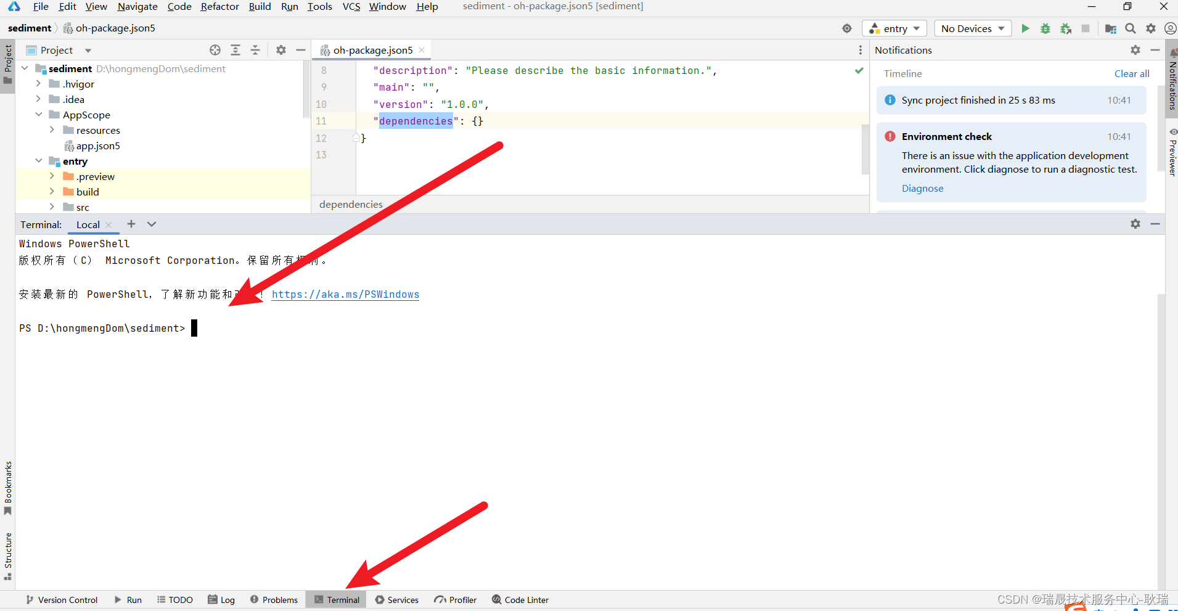Open terminal sessions dropdown chevron

point(152,224)
